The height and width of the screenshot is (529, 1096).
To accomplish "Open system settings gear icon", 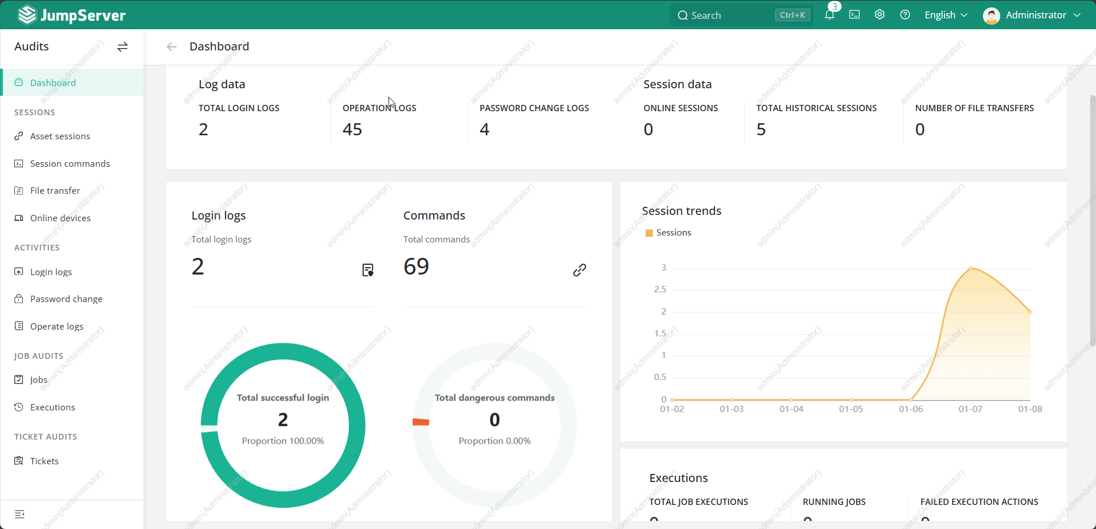I will (x=880, y=15).
